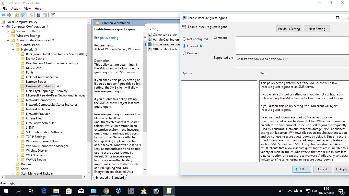This screenshot has height=196, width=349.
Task: Show hidden tray icons chevron
Action: pos(290,191)
